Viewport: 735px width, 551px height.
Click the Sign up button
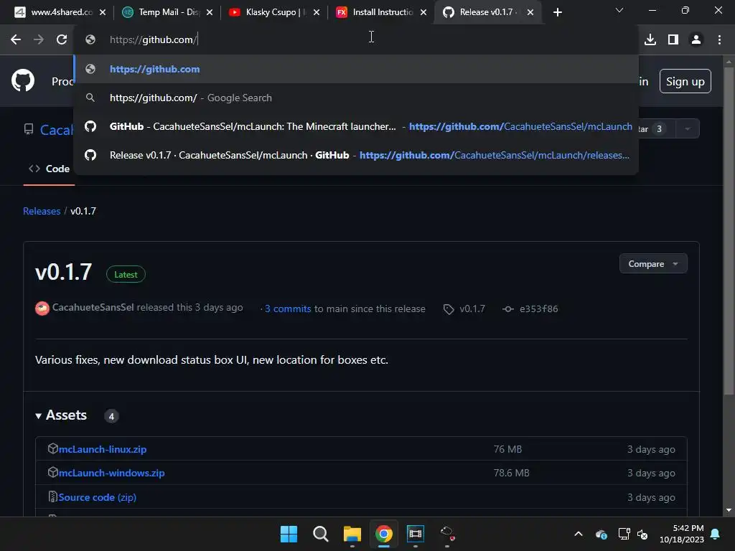point(685,81)
